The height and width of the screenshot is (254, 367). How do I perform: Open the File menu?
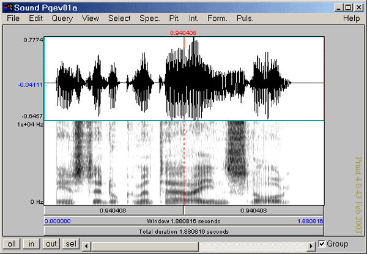point(13,18)
